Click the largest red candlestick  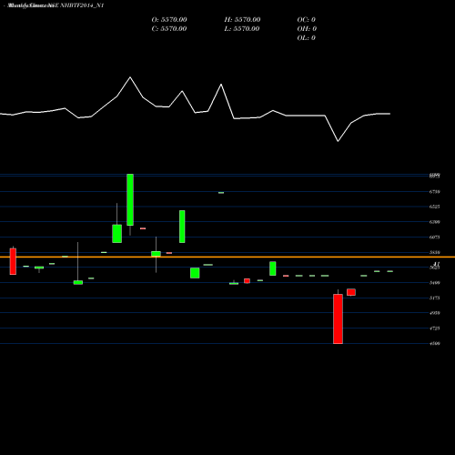(x=338, y=318)
